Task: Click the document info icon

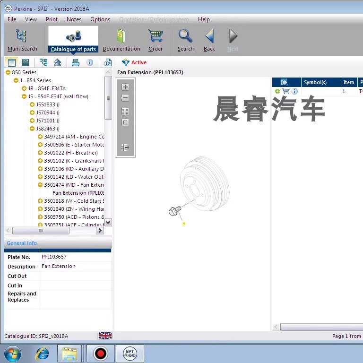Action: [x=108, y=62]
